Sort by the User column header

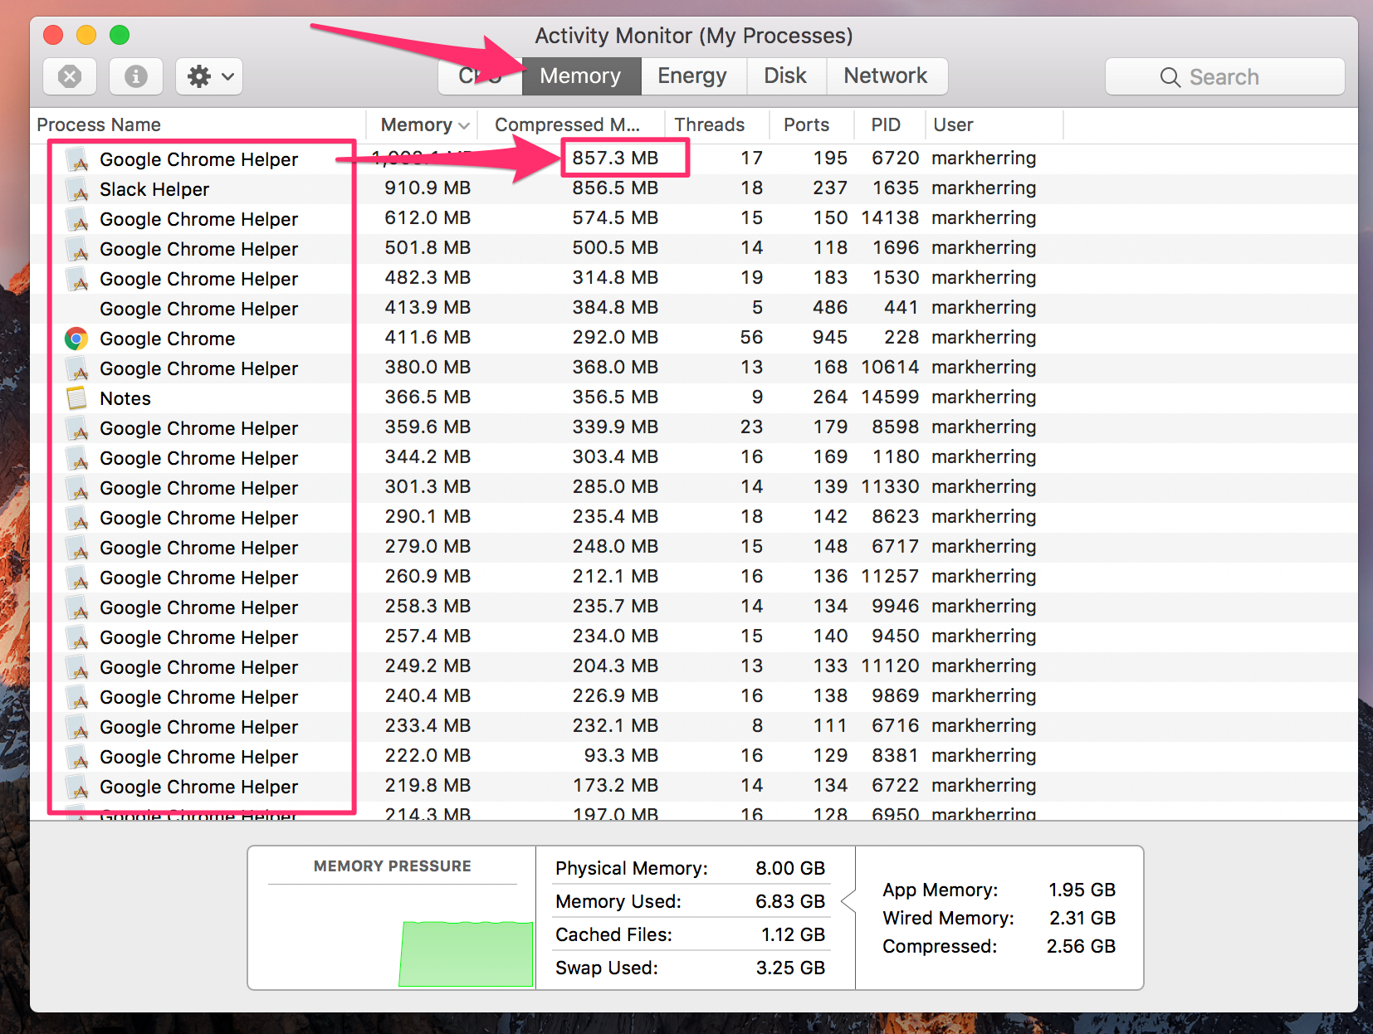994,124
